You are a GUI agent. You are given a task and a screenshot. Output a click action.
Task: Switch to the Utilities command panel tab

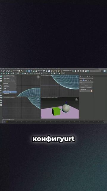[92, 76]
